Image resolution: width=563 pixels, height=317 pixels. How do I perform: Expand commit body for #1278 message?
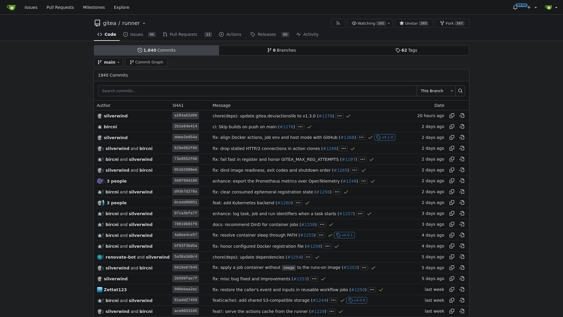click(x=339, y=116)
